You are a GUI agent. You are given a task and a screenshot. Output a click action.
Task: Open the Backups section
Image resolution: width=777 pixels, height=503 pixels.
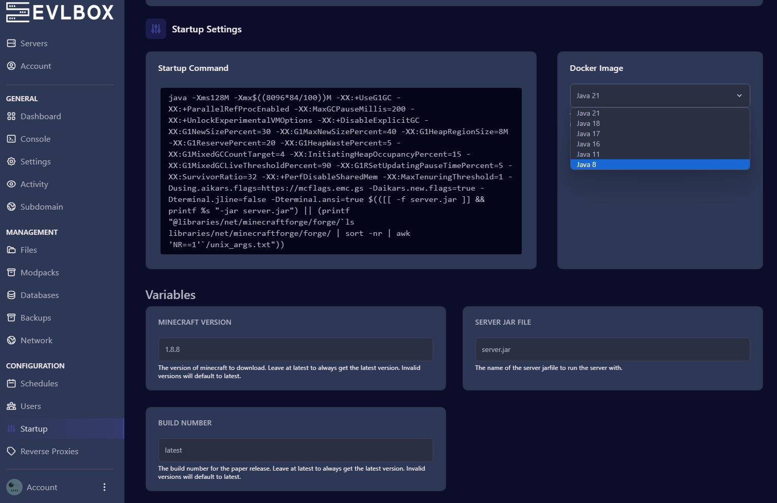(x=36, y=318)
